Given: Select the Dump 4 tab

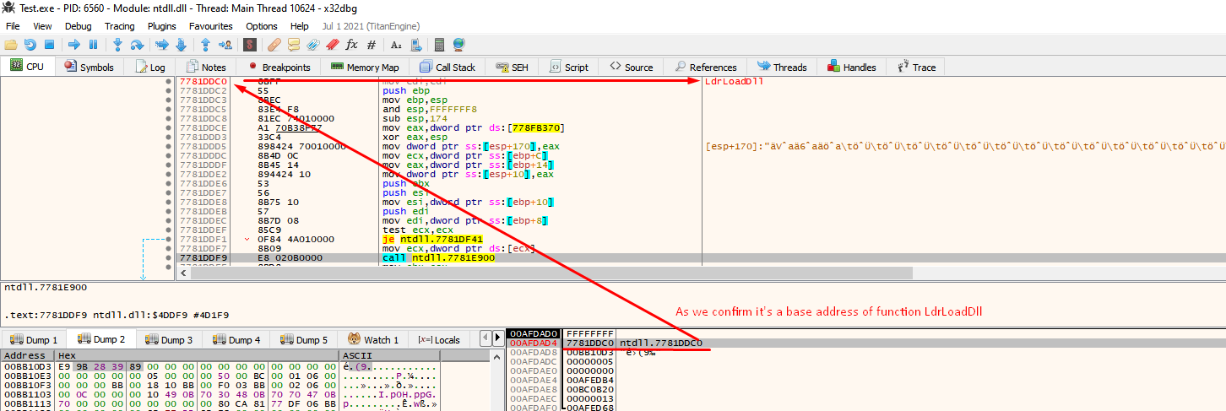Looking at the screenshot, I should pos(237,339).
